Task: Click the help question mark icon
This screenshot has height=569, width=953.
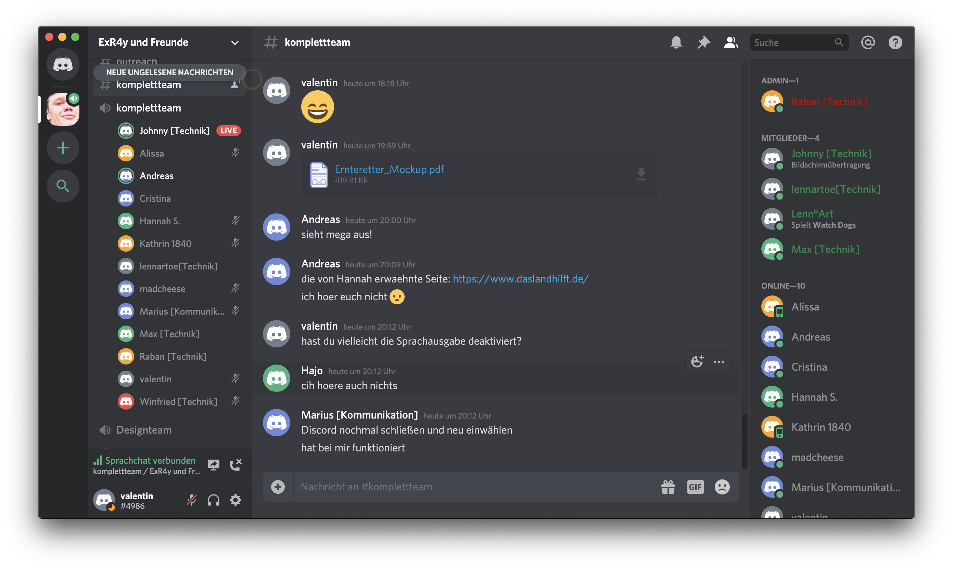Action: pos(895,42)
